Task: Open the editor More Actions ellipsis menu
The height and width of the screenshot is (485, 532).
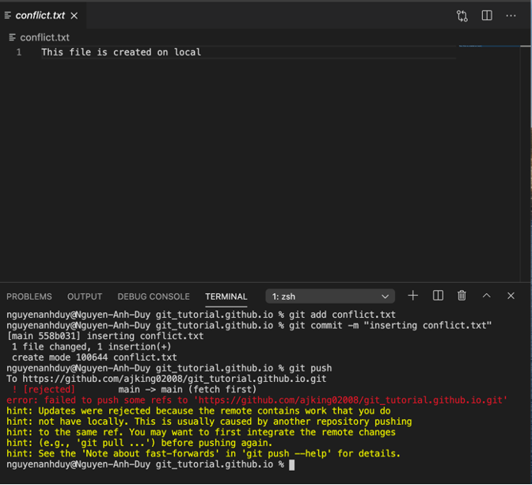Action: click(511, 16)
